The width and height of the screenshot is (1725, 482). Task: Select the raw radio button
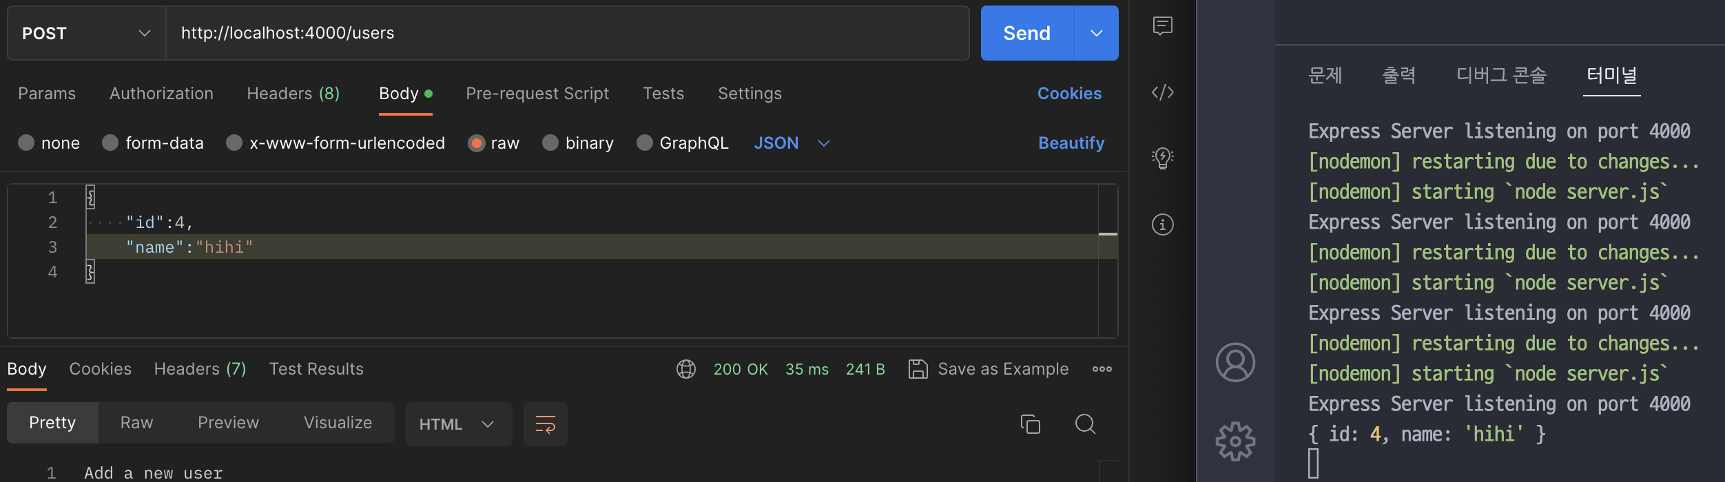(x=476, y=143)
